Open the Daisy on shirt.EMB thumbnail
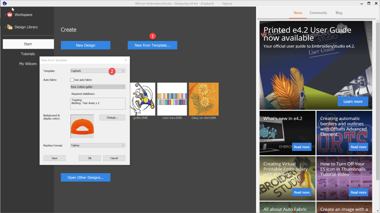 pos(204,99)
